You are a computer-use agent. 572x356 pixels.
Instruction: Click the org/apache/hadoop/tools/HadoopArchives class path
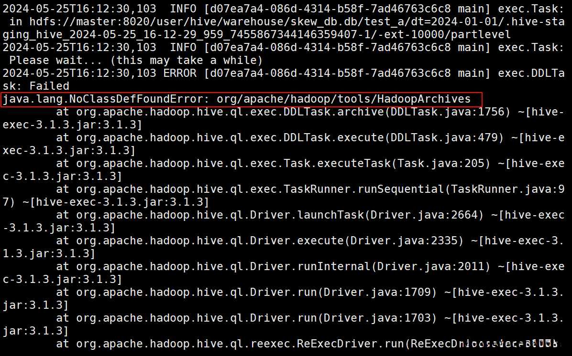(x=344, y=99)
